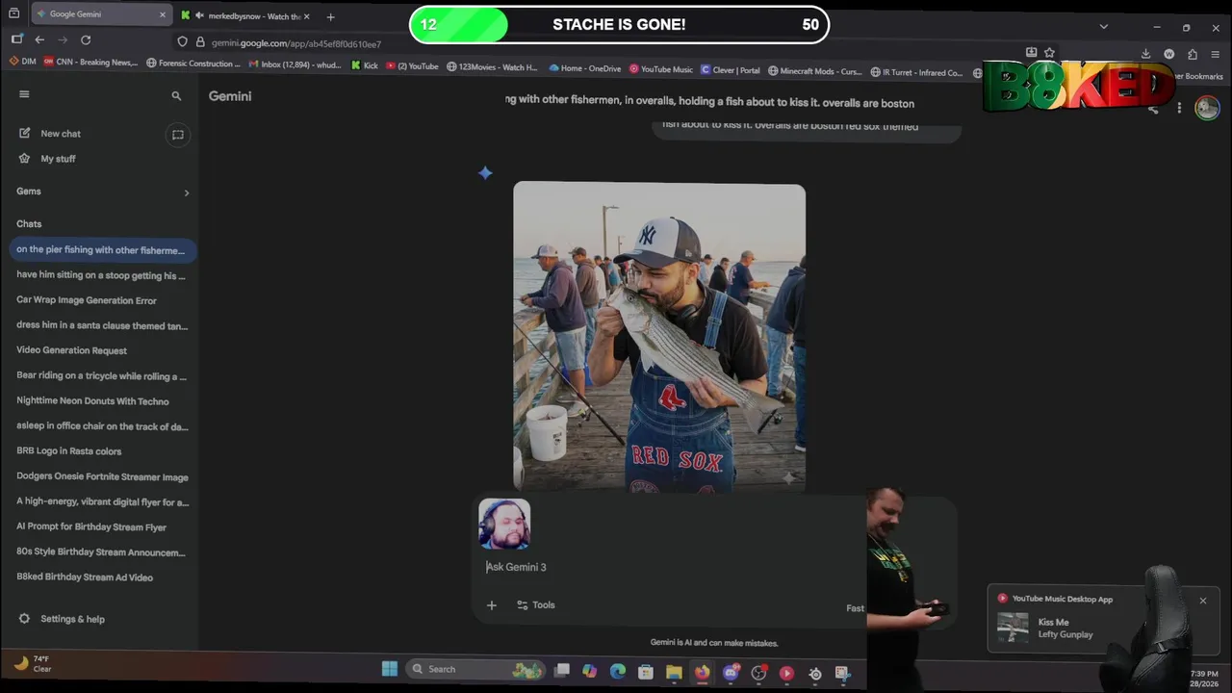Unmute the merkedbysnow tab via the tab's speaker icon
This screenshot has width=1232, height=693.
point(199,16)
